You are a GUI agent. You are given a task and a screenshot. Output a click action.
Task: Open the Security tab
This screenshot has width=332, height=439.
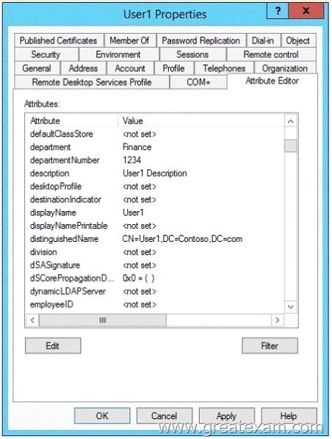pos(46,54)
